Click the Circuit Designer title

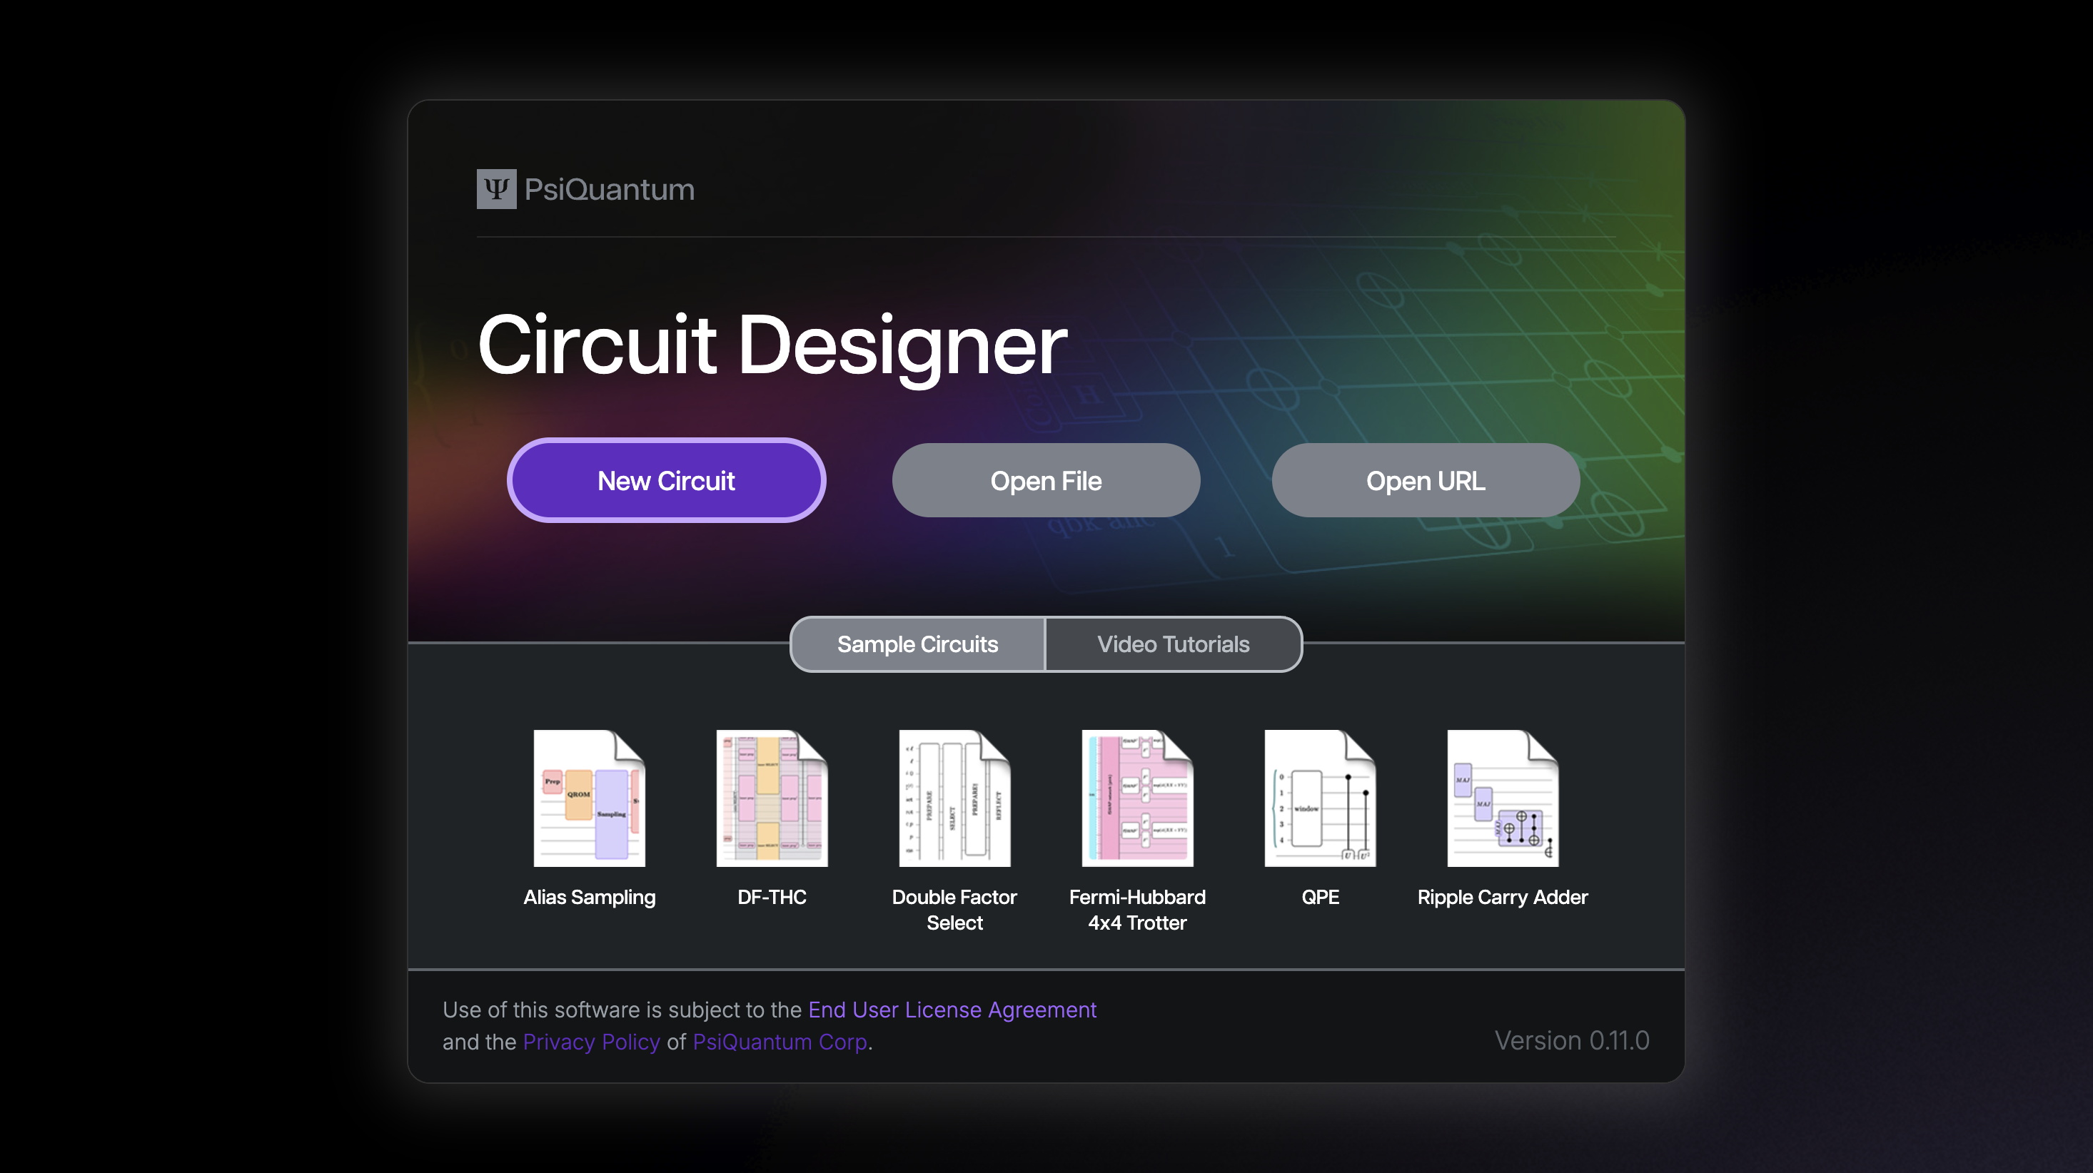[x=772, y=345]
